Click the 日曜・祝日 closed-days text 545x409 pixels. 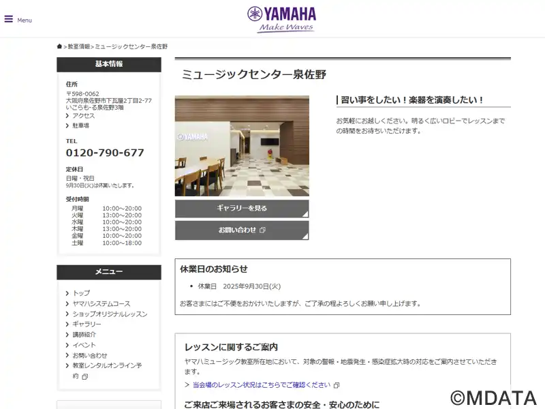click(x=80, y=178)
